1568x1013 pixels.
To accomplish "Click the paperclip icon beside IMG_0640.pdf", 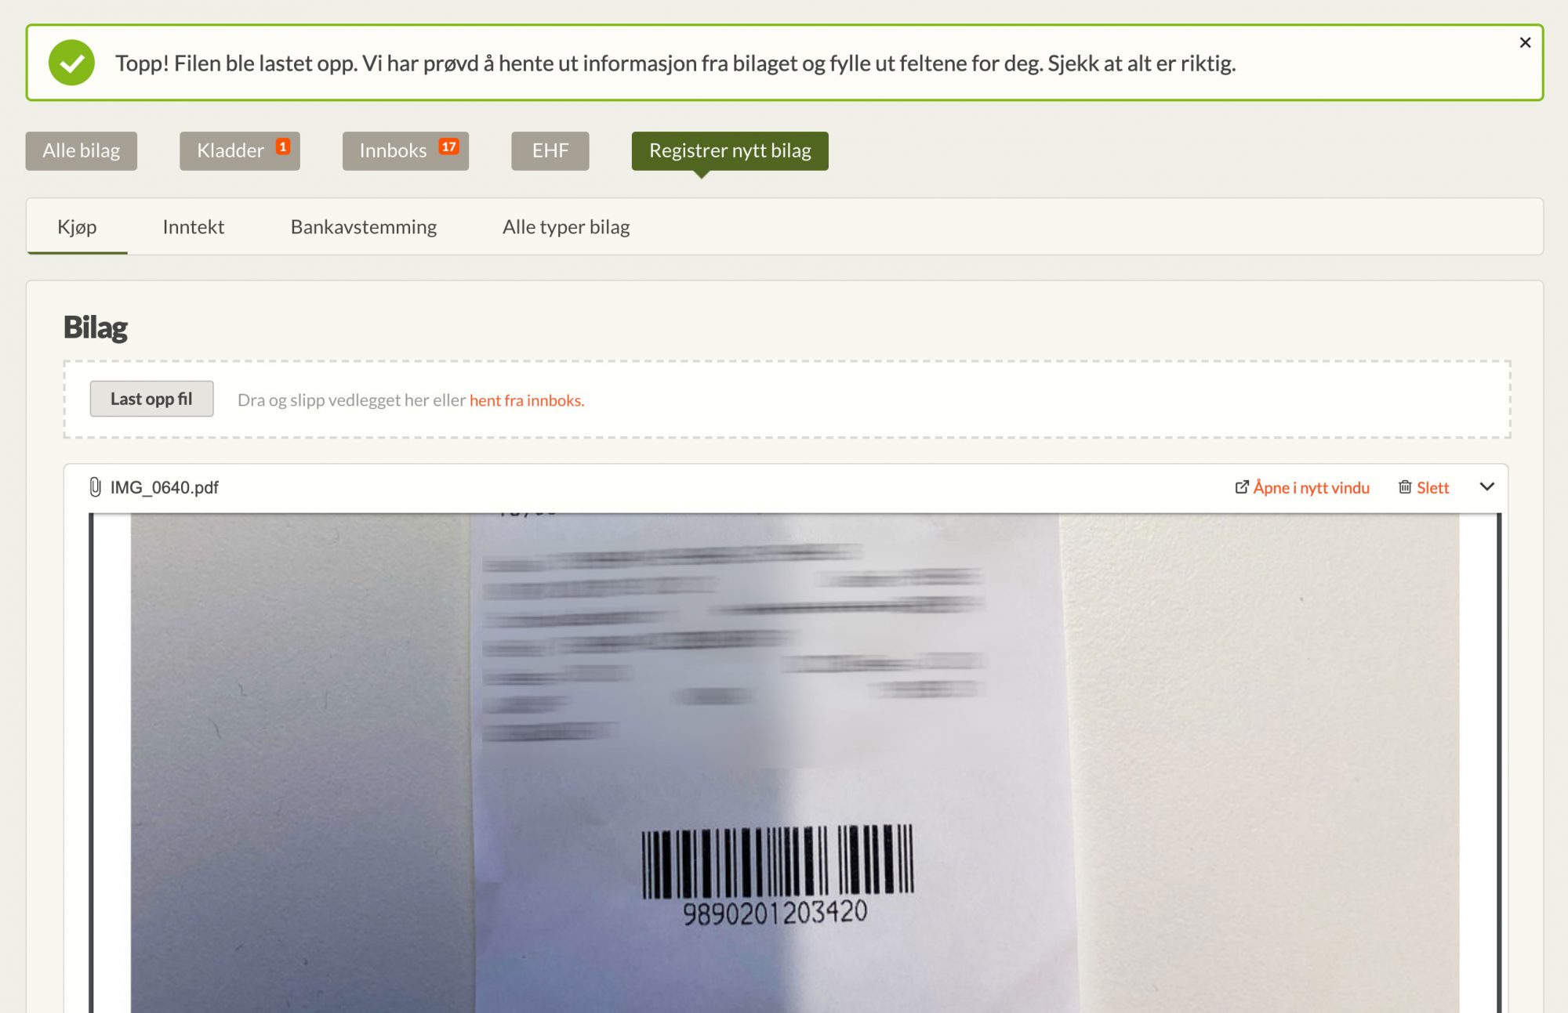I will [x=95, y=487].
